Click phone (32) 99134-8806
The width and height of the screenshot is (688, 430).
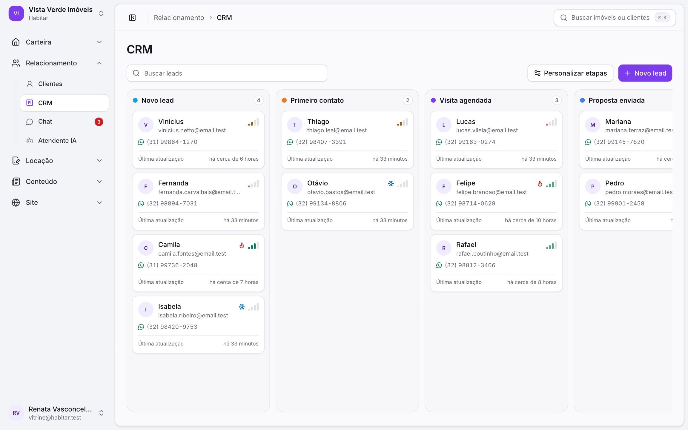coord(321,204)
